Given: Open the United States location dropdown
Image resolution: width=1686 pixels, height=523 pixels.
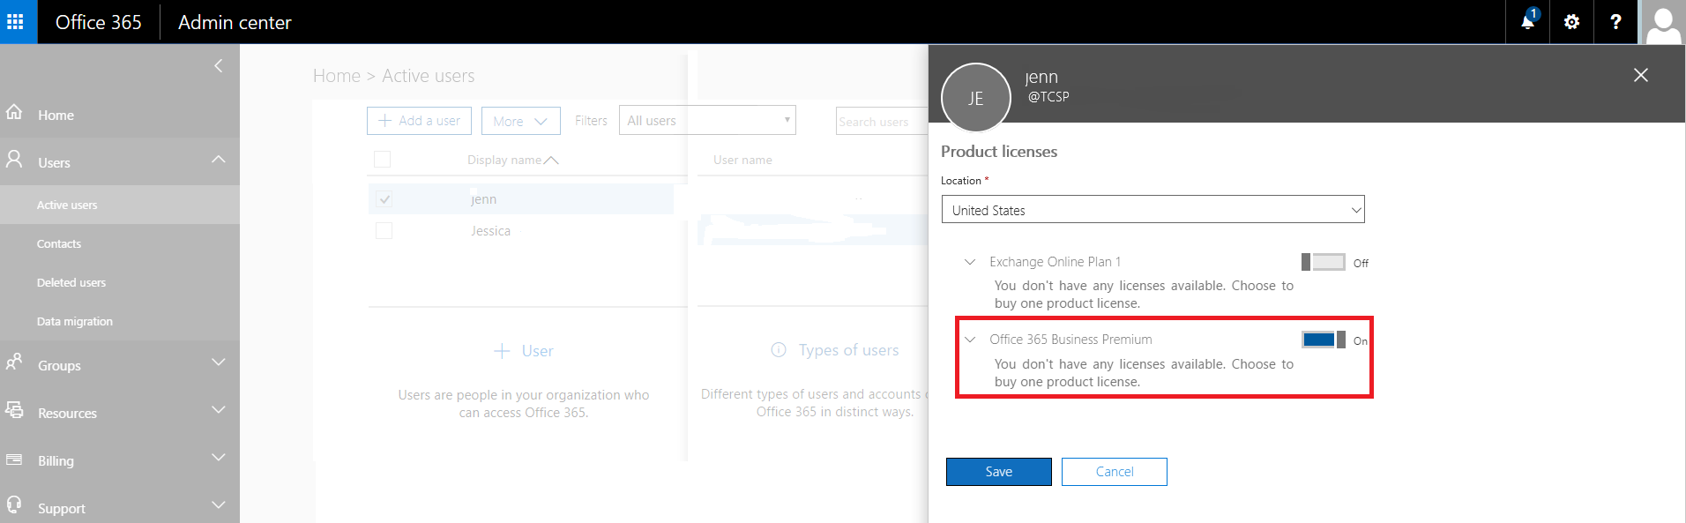Looking at the screenshot, I should (x=1153, y=210).
